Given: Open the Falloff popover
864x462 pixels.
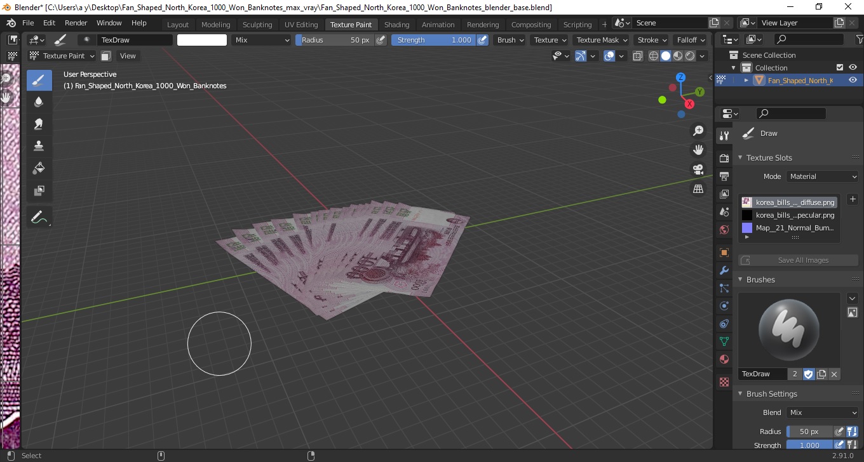Looking at the screenshot, I should [691, 40].
